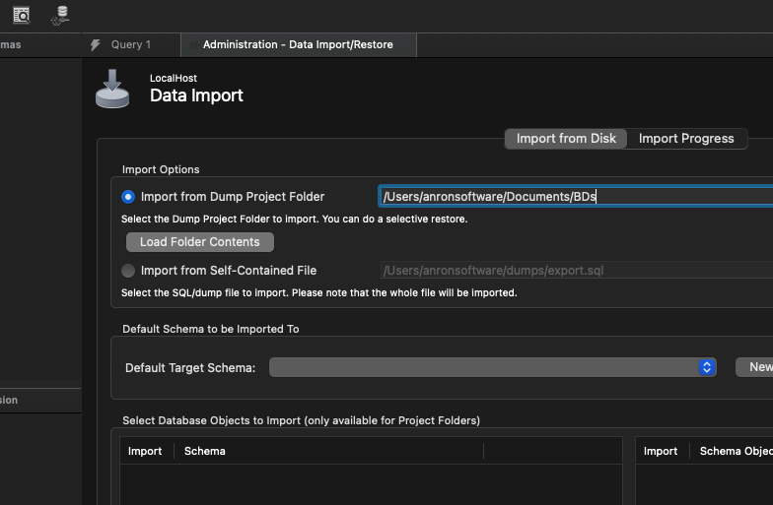The width and height of the screenshot is (773, 505).
Task: Select Import from Self-Contained File option
Action: pyautogui.click(x=128, y=271)
